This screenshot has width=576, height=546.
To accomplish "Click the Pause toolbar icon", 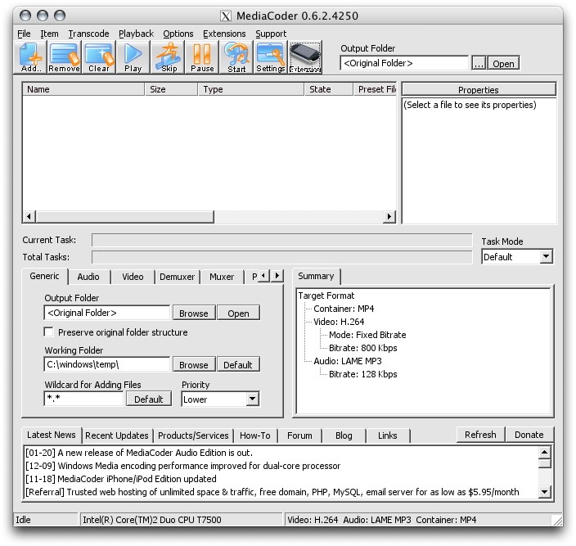I will (202, 57).
